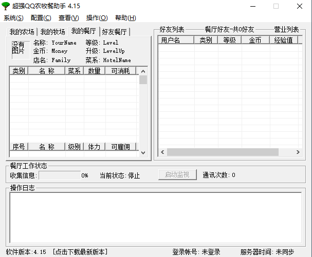Click the 通讯次数: 0 counter text
The width and height of the screenshot is (312, 257).
219,175
